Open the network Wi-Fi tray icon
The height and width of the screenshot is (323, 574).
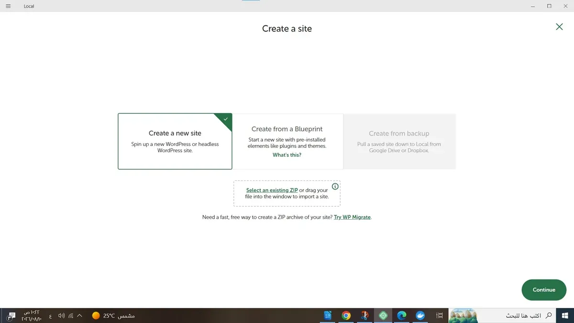(x=71, y=315)
